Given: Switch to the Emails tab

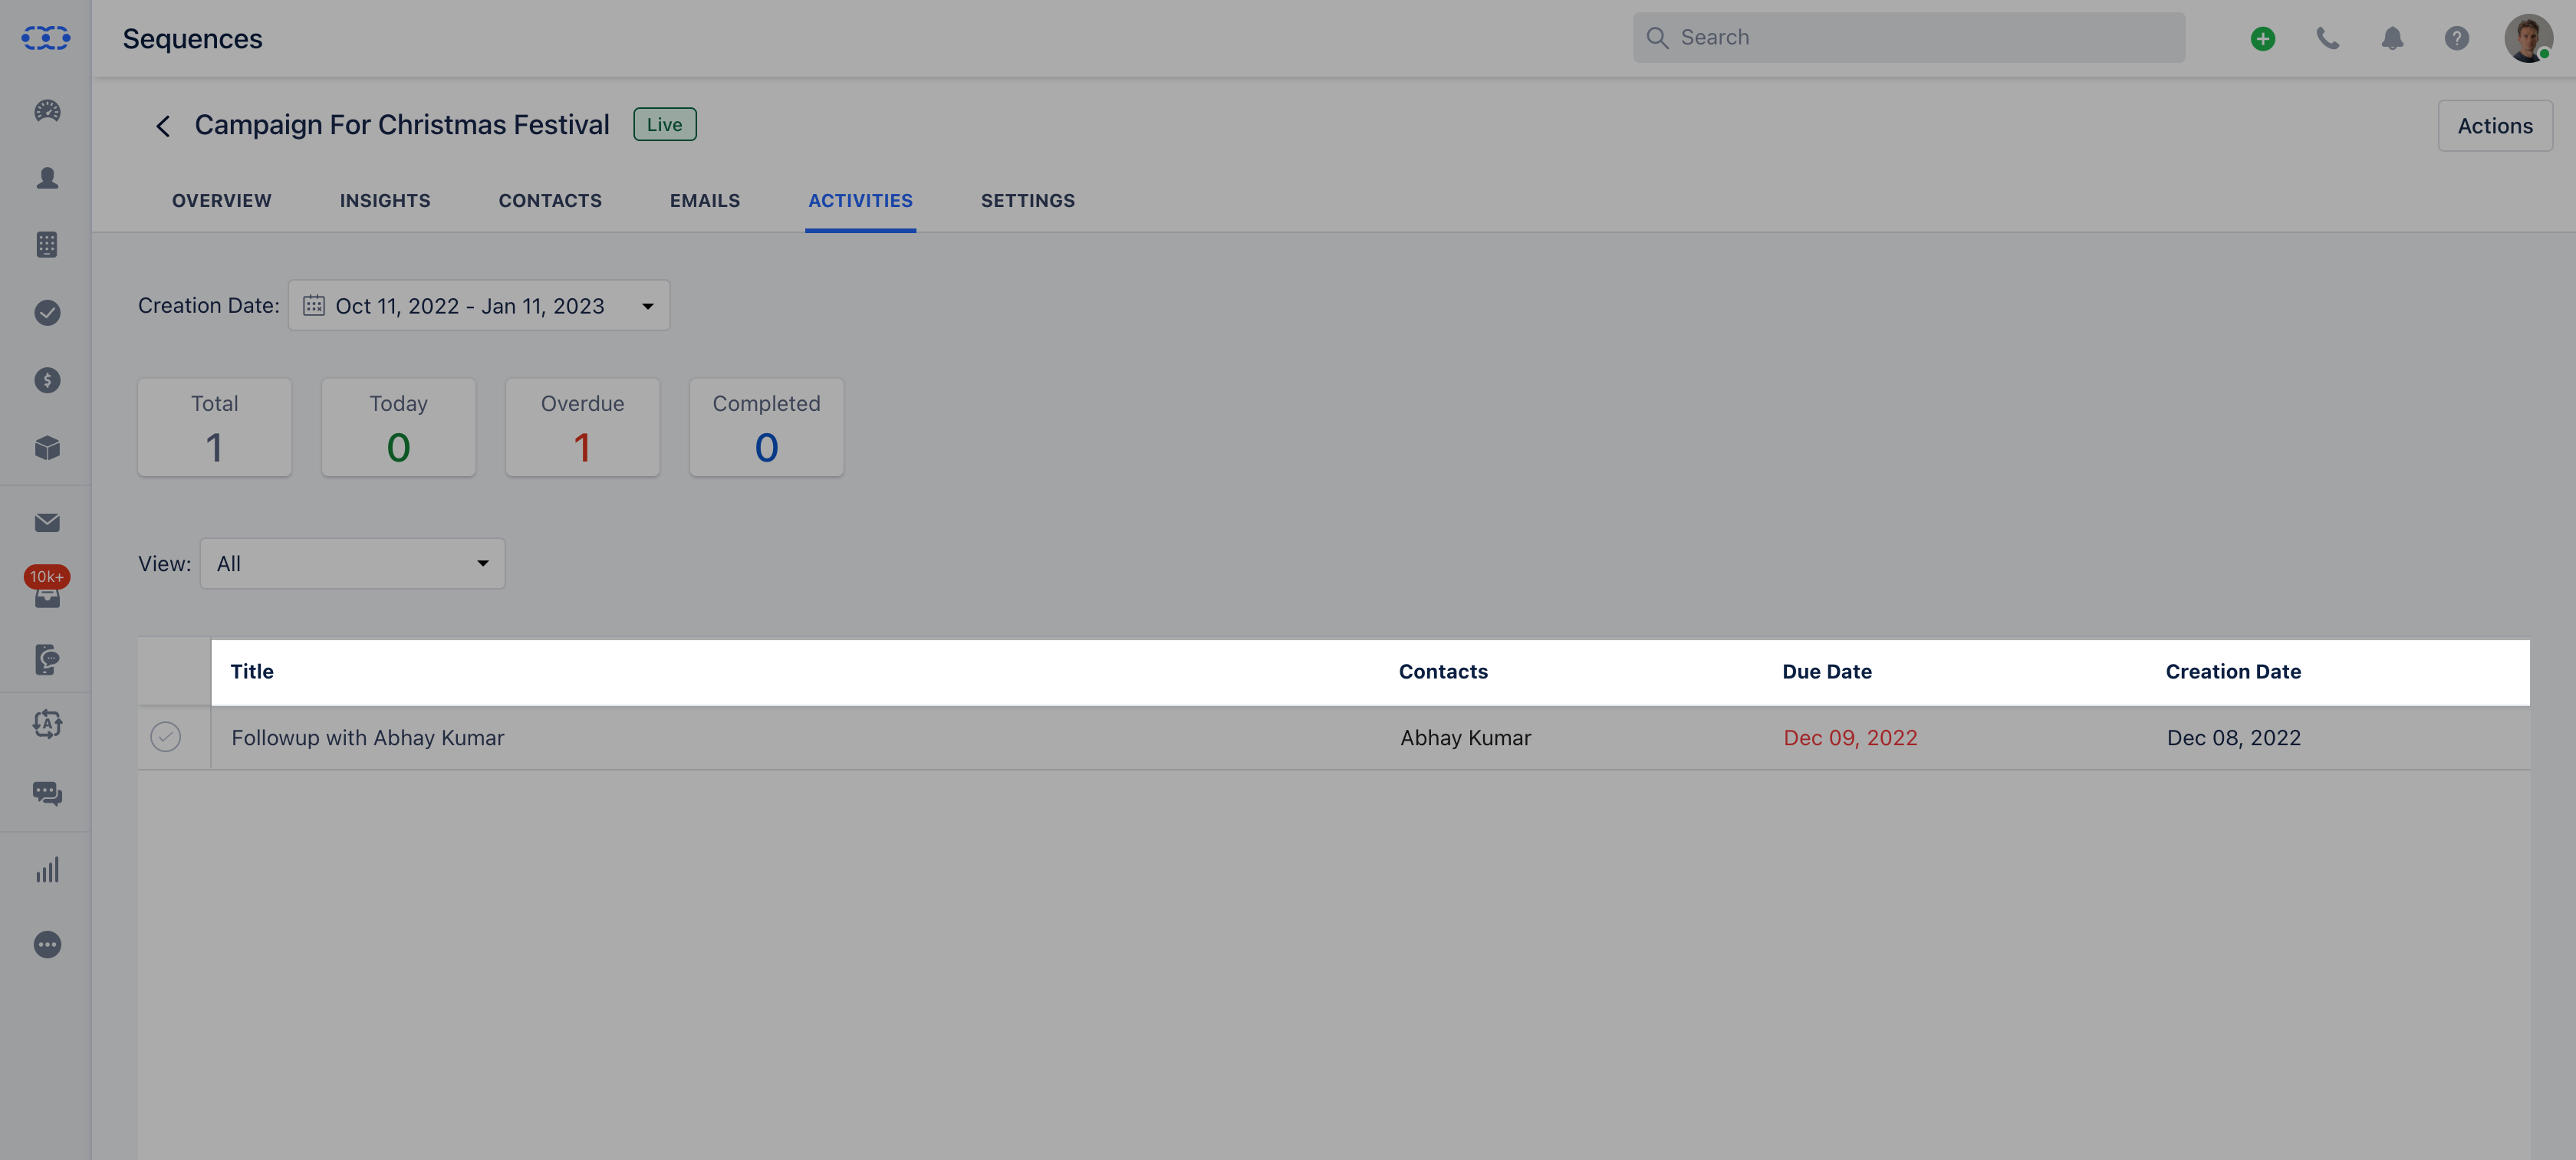Looking at the screenshot, I should [705, 201].
